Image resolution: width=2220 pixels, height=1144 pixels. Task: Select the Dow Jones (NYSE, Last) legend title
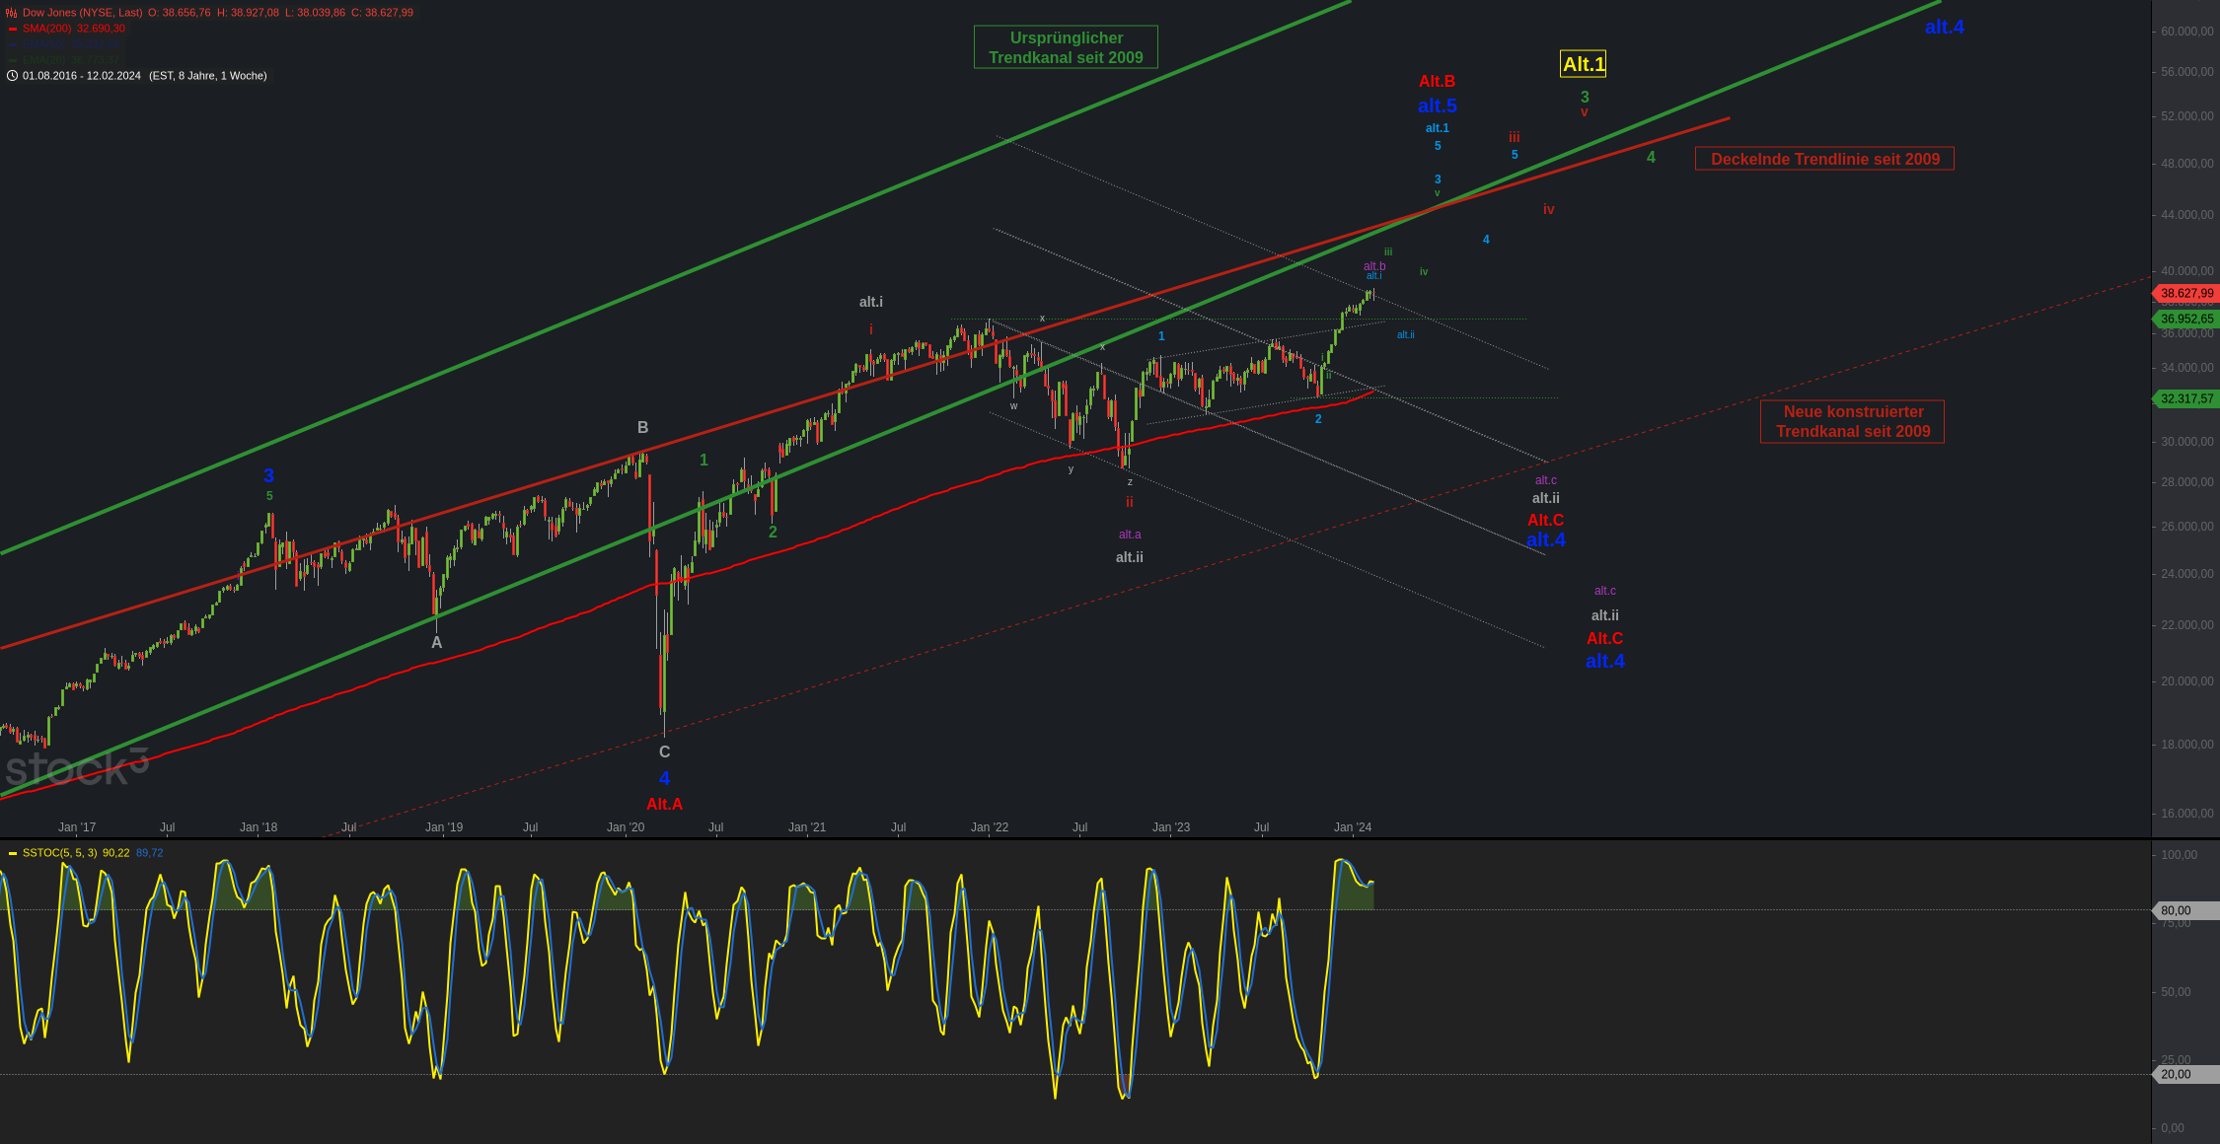coord(83,13)
